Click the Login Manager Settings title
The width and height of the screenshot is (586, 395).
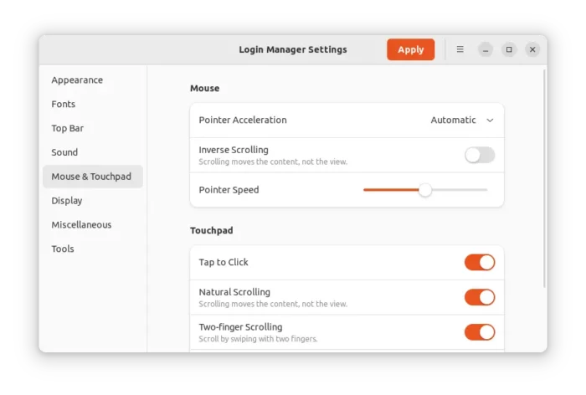point(293,49)
